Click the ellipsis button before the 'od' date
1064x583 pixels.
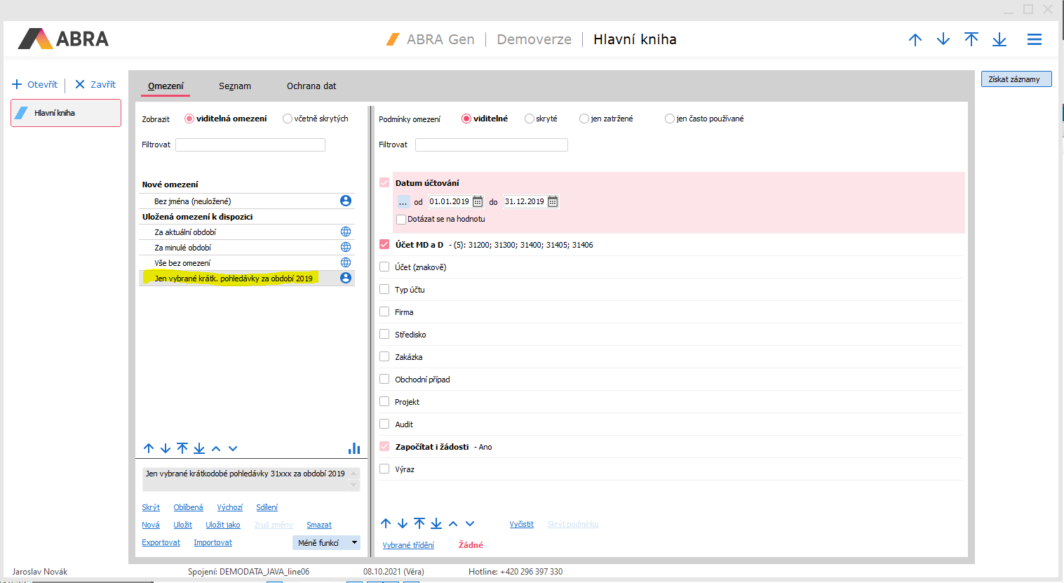click(403, 202)
